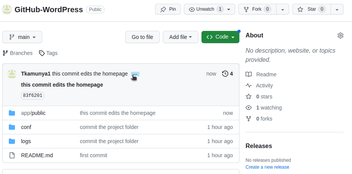This screenshot has width=352, height=174.
Task: Click the logs folder icon
Action: [x=12, y=141]
